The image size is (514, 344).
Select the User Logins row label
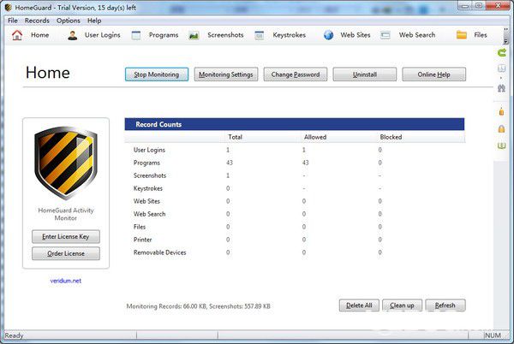pos(149,150)
